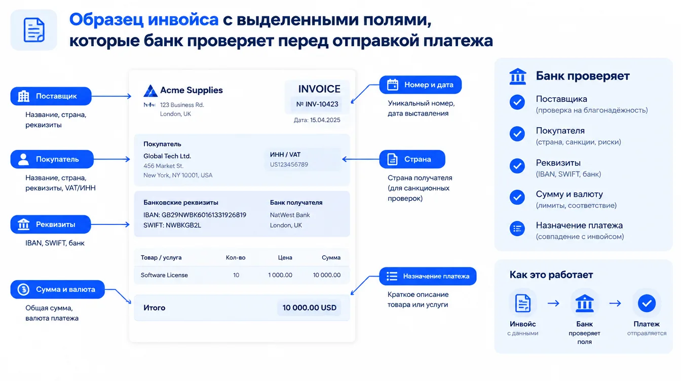The height and width of the screenshot is (381, 681).
Task: Click the SWIFT code NWBKGB2L
Action: click(172, 225)
